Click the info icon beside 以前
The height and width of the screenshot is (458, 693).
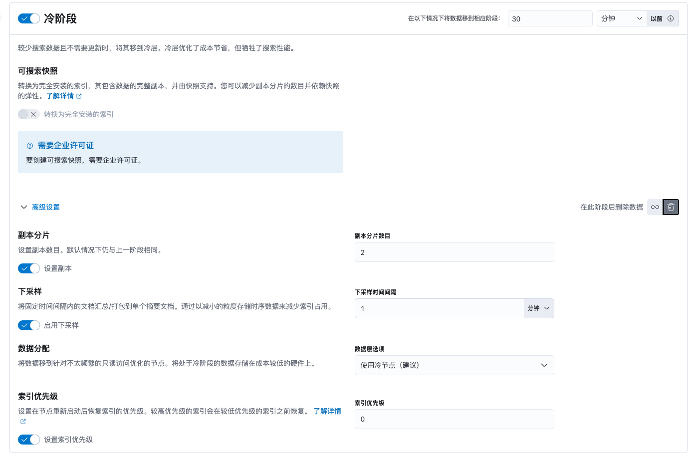(x=671, y=18)
